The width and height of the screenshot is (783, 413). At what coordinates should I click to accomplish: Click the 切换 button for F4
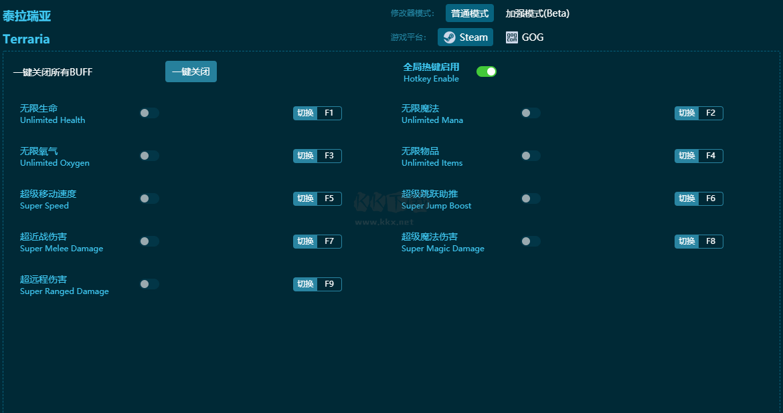[687, 156]
